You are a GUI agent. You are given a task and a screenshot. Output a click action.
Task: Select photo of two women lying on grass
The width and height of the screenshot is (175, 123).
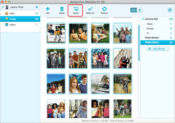pos(78,33)
